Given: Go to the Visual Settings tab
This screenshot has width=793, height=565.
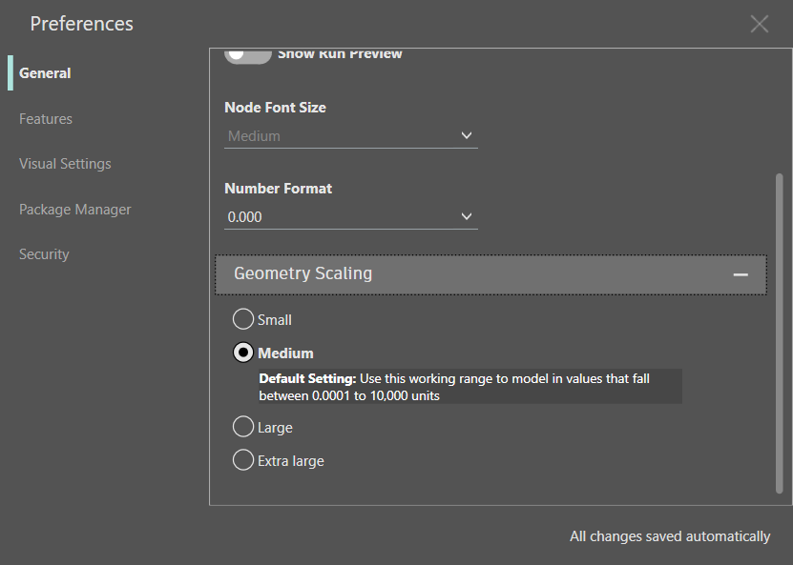Looking at the screenshot, I should [65, 164].
